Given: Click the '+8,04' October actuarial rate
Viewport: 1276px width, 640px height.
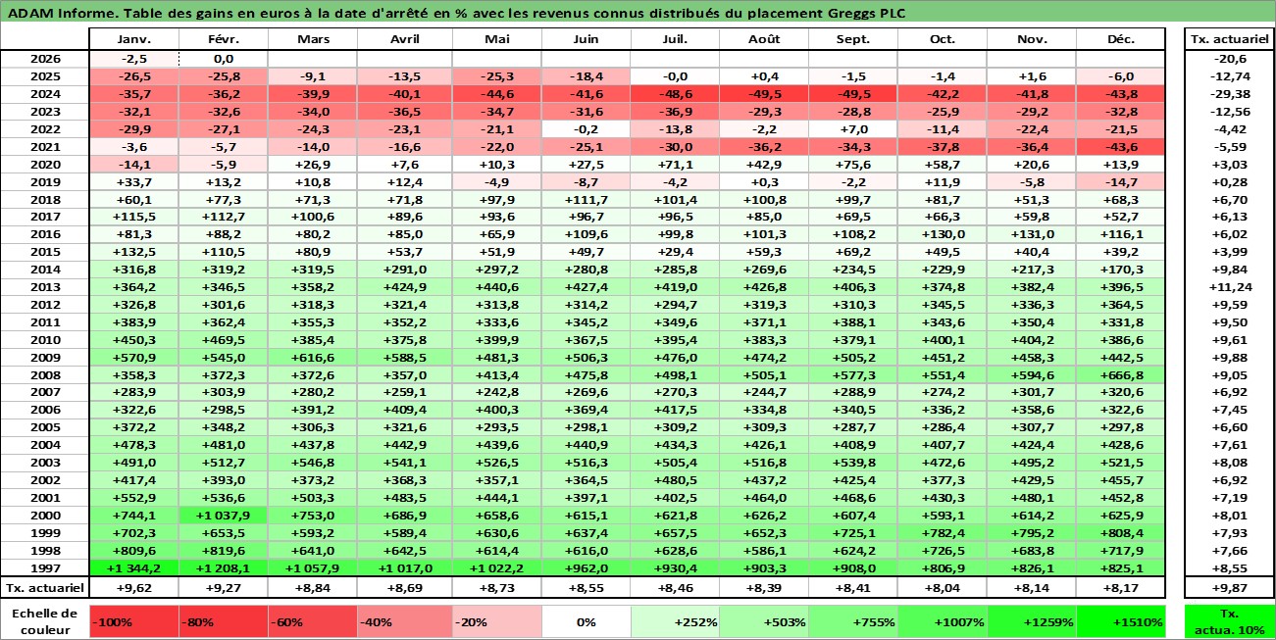Looking at the screenshot, I should 943,588.
